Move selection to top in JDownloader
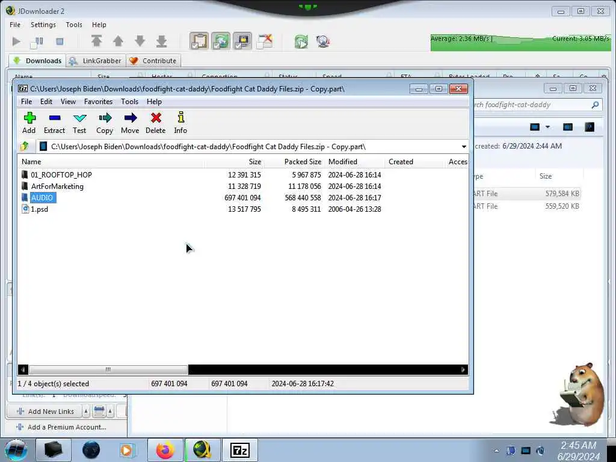The image size is (616, 462). pos(97,41)
